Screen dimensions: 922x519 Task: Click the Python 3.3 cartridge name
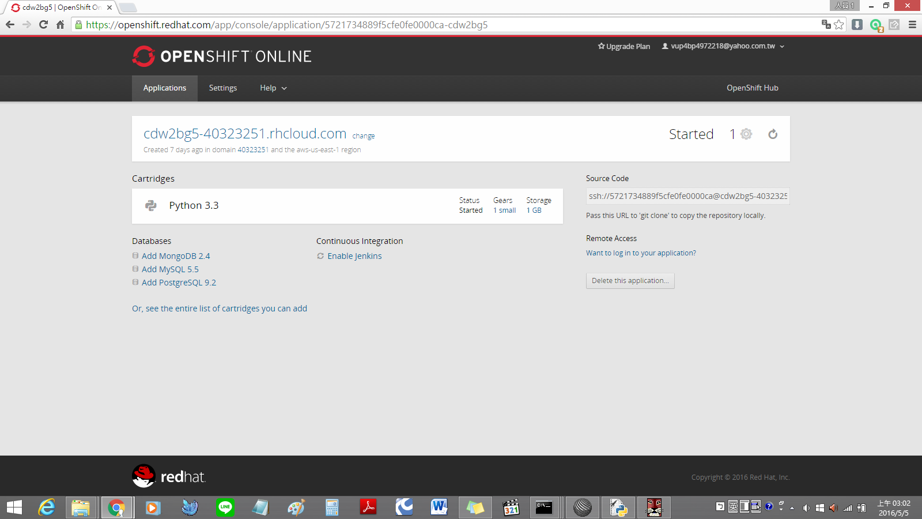coord(194,205)
